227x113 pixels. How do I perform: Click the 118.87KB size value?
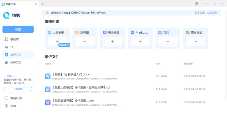[x=161, y=102]
